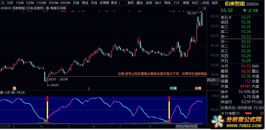Click the window layout icon beside the diamond

[x=203, y=8]
